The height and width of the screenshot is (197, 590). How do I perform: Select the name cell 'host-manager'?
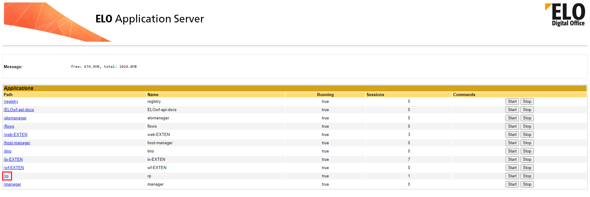point(160,143)
